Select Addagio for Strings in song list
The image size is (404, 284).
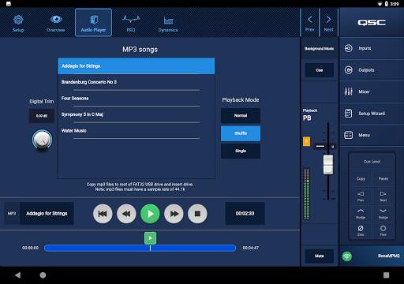pos(136,66)
